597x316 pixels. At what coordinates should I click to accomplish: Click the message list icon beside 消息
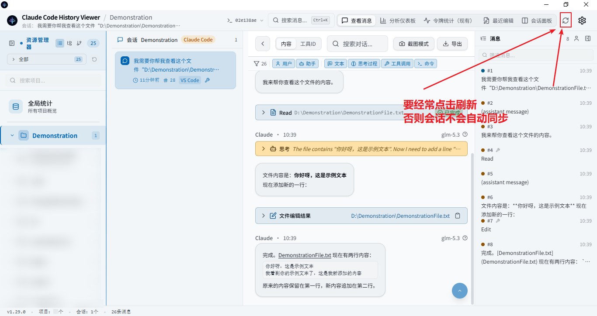pyautogui.click(x=483, y=38)
